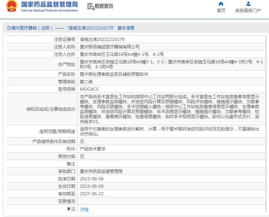Open the 政务服务门户 text label
The image size is (269, 217).
248,11
